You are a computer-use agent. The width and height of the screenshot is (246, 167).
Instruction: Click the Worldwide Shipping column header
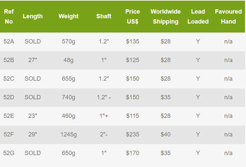tap(166, 17)
